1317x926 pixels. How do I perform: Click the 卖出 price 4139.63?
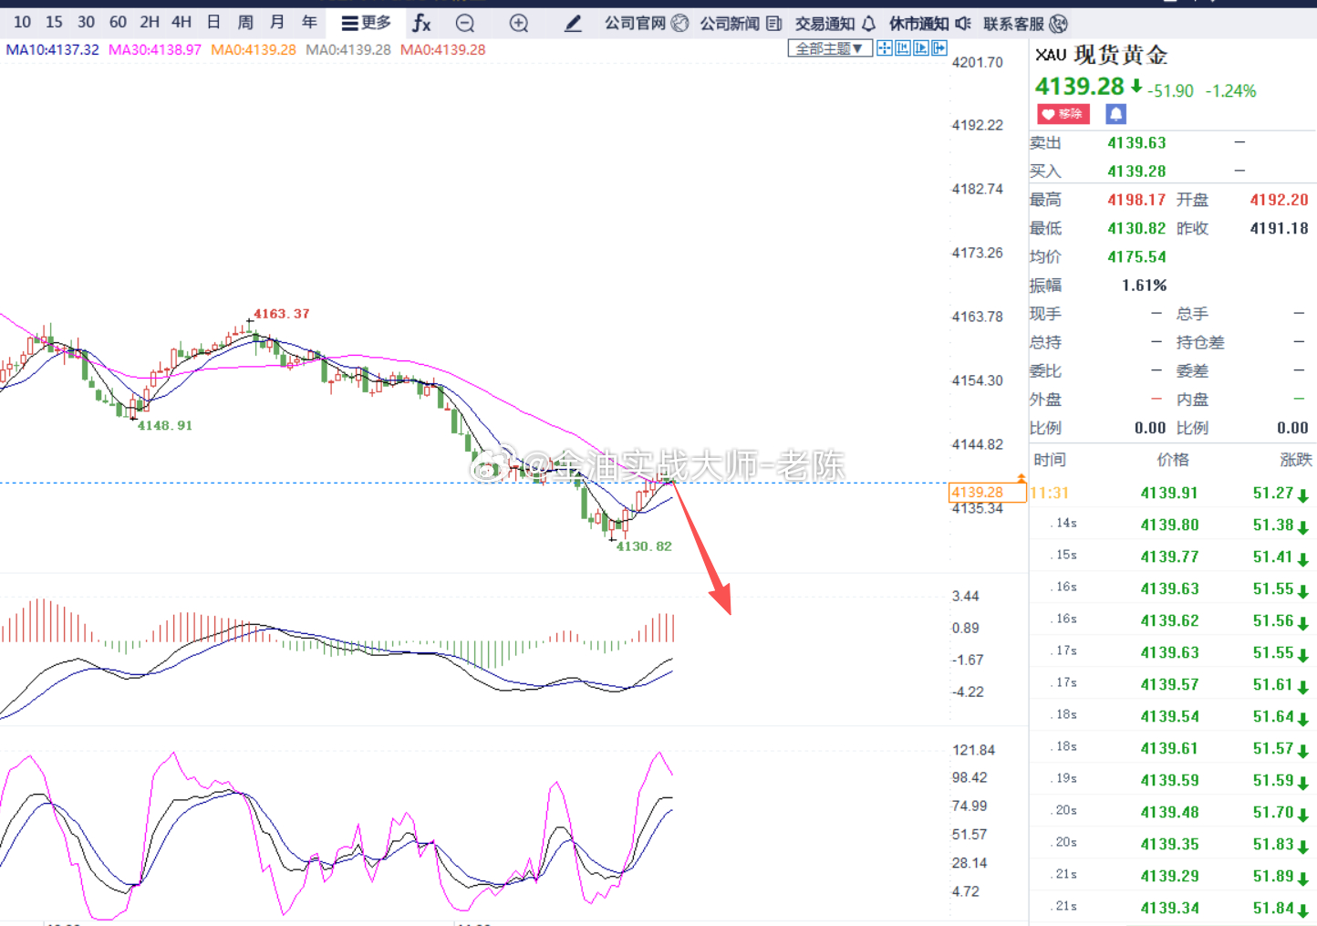tap(1136, 143)
